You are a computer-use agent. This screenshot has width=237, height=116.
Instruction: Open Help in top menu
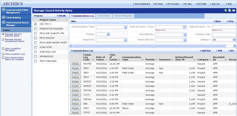[x=229, y=4]
